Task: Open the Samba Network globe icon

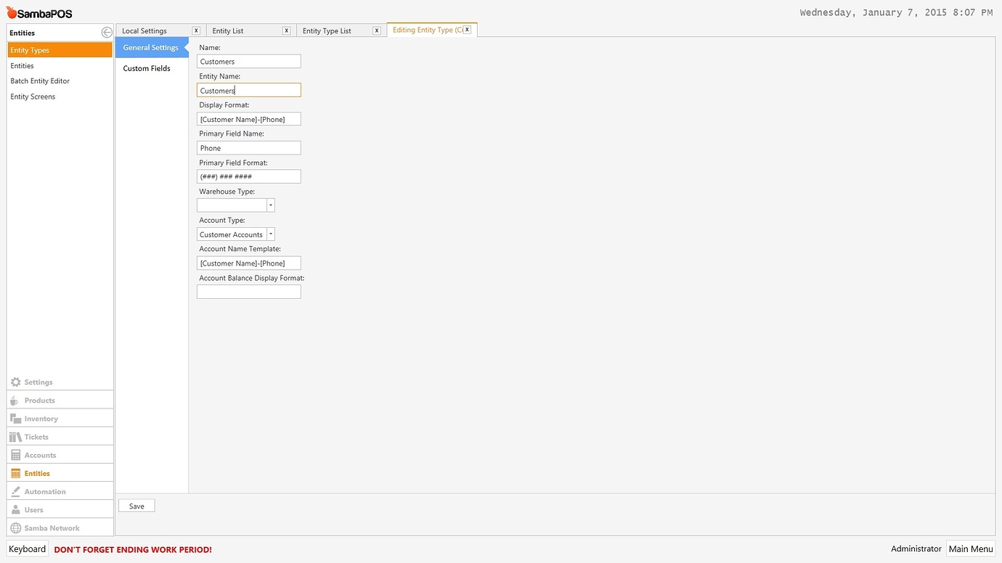Action: click(16, 527)
